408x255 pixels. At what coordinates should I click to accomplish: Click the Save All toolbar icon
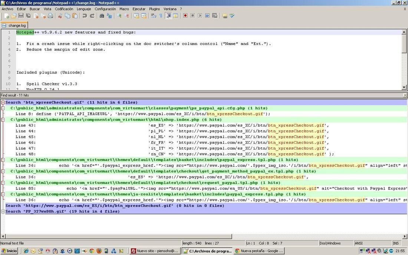point(28,16)
